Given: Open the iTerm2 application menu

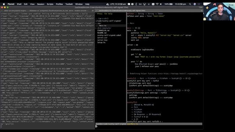Looking at the screenshot, I should 11,4.
